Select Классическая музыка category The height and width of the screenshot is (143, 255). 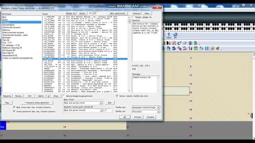click(x=22, y=33)
